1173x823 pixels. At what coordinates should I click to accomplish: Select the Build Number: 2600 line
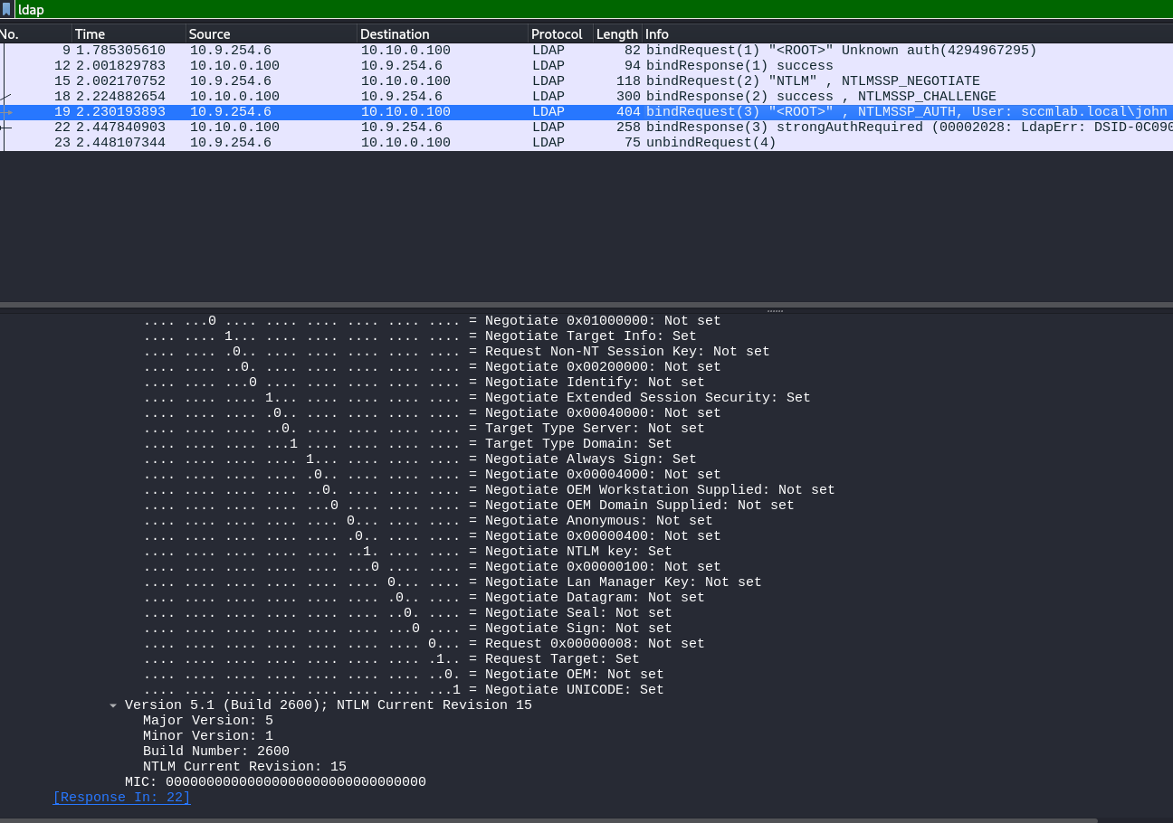pos(216,752)
